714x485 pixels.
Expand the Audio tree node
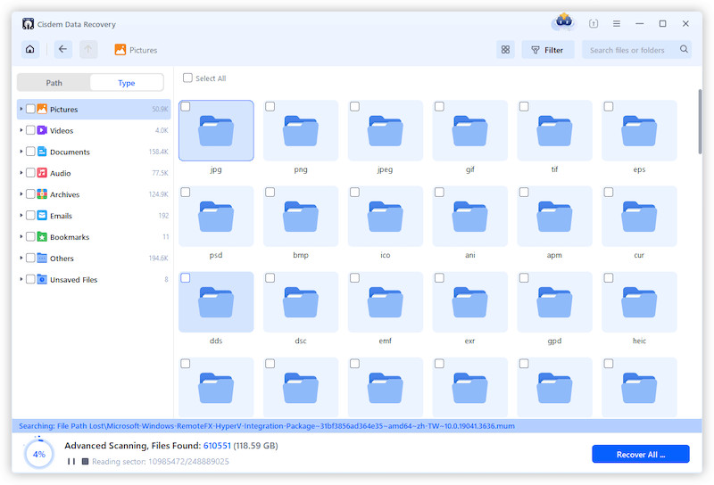point(21,173)
